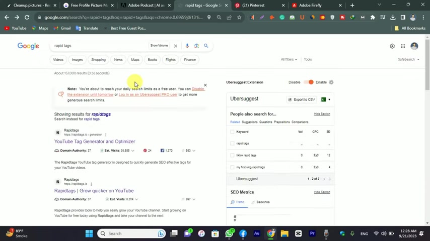Expand the All filters dropdown
The width and height of the screenshot is (430, 241).
click(x=289, y=59)
